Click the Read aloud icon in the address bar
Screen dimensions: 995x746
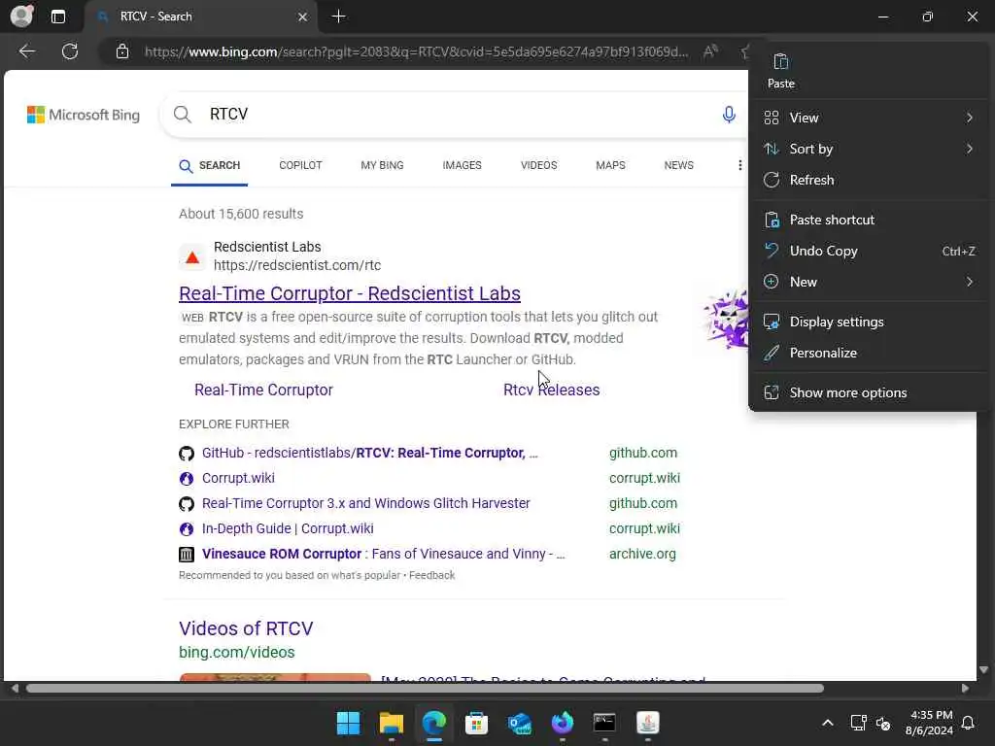pos(710,51)
